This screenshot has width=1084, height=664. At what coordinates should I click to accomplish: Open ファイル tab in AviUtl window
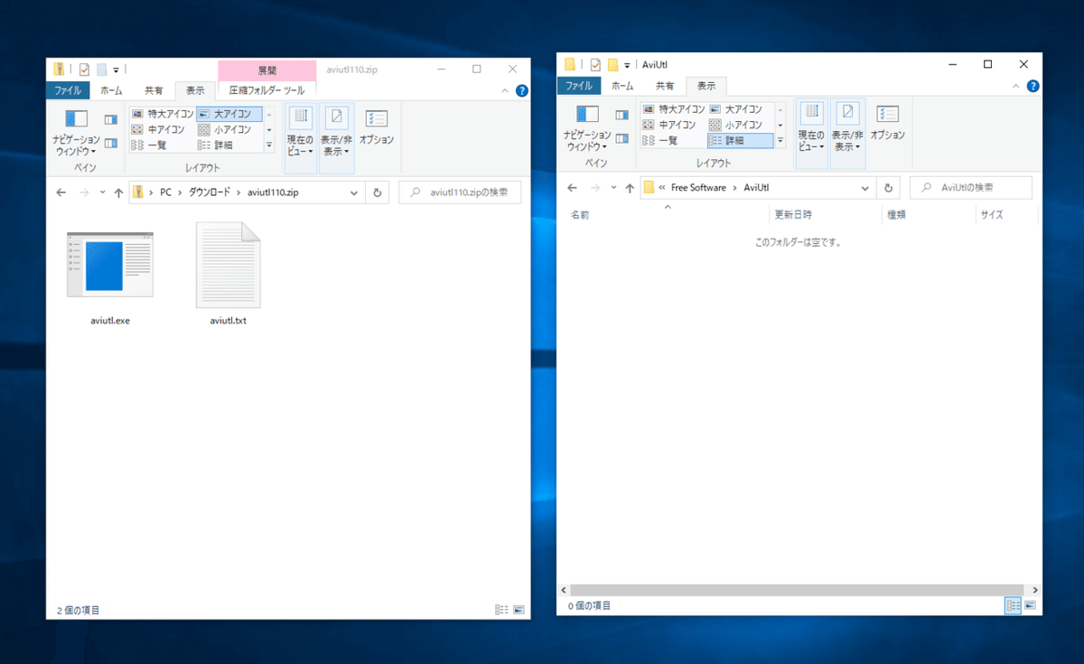(x=578, y=86)
